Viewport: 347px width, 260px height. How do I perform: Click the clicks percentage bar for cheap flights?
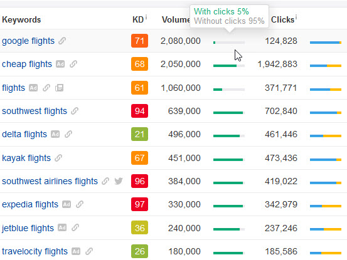coord(229,66)
